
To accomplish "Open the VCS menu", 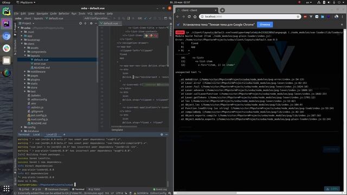I will point(89,14).
